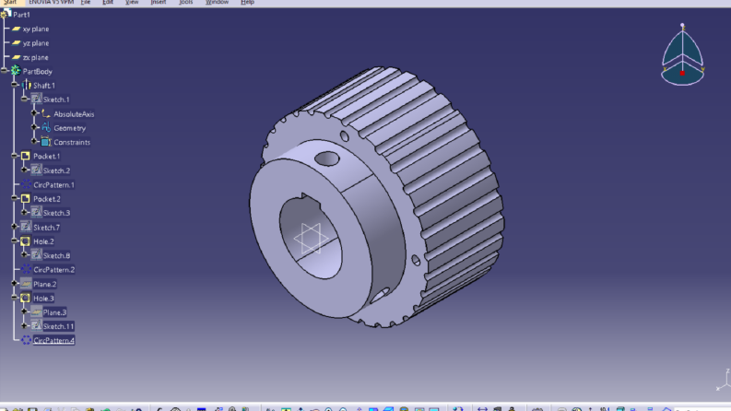
Task: Click the pulley's toothed outer surface
Action: tap(442, 163)
